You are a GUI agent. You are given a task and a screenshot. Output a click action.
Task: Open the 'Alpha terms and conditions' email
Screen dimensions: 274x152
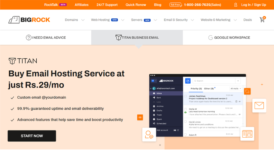213,124
